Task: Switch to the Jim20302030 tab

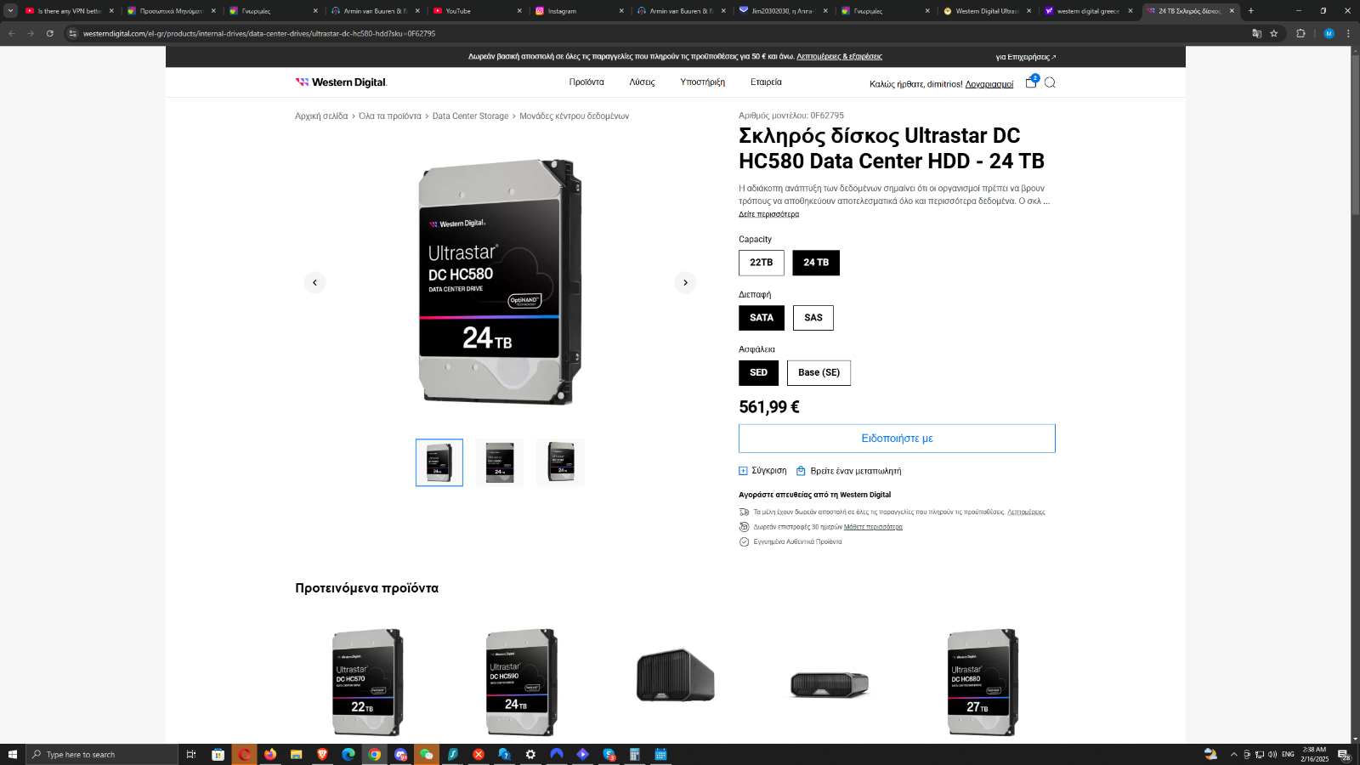Action: [784, 11]
